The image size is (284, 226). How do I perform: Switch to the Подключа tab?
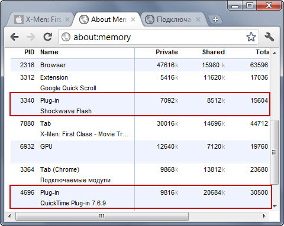click(173, 19)
